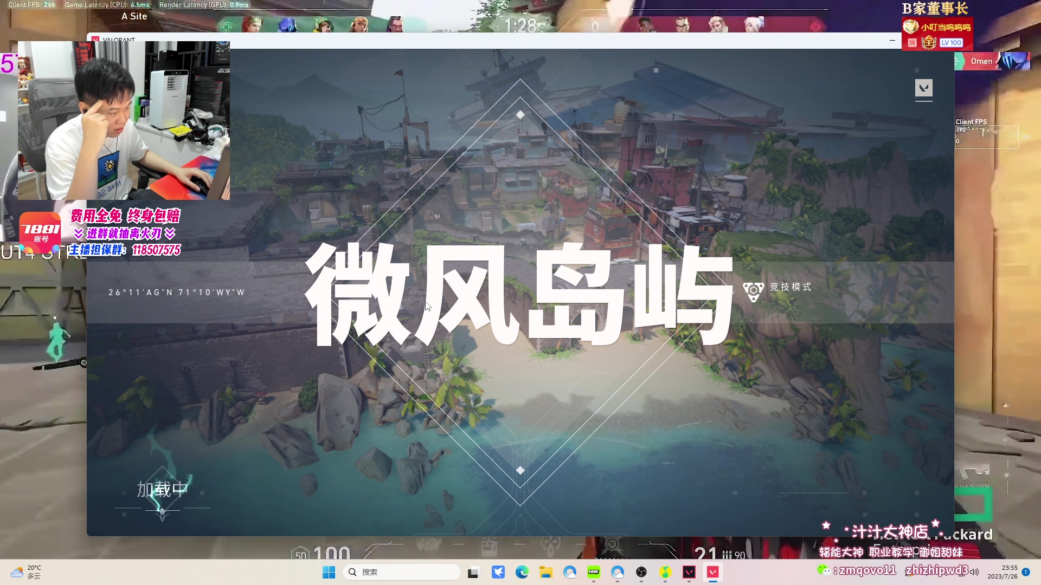
Task: Open the volume control in the system tray
Action: [x=974, y=572]
